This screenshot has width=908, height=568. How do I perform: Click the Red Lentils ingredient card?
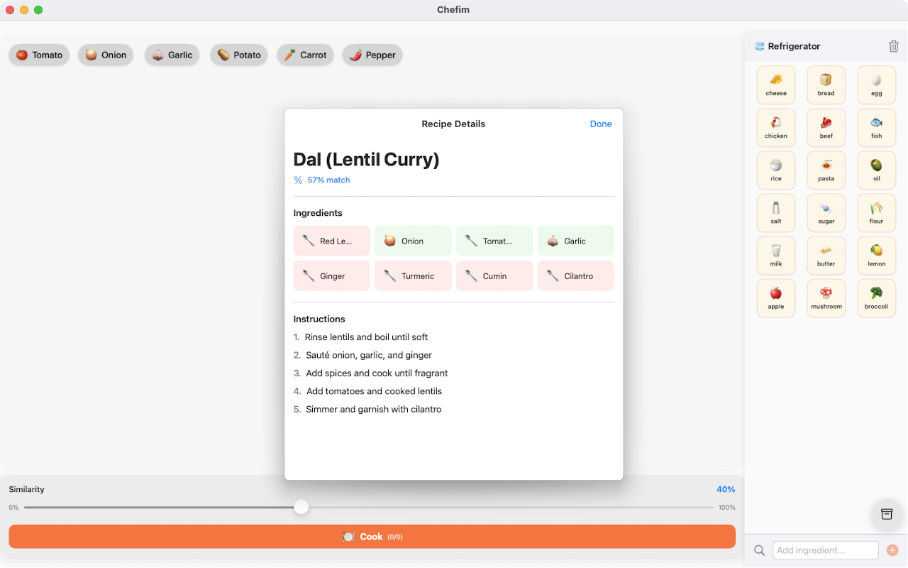click(331, 241)
